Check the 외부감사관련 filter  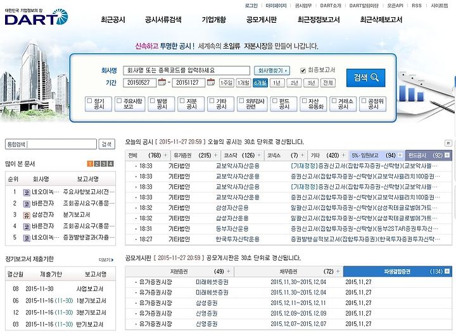coord(241,101)
